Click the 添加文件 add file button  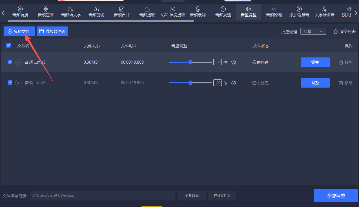coord(19,31)
